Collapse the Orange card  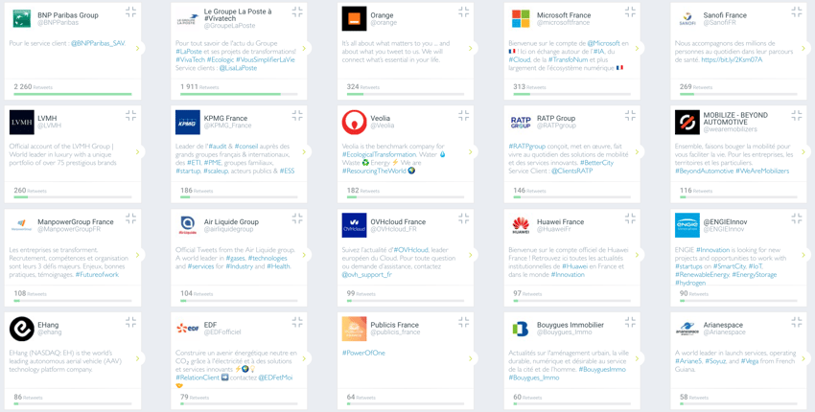(463, 11)
